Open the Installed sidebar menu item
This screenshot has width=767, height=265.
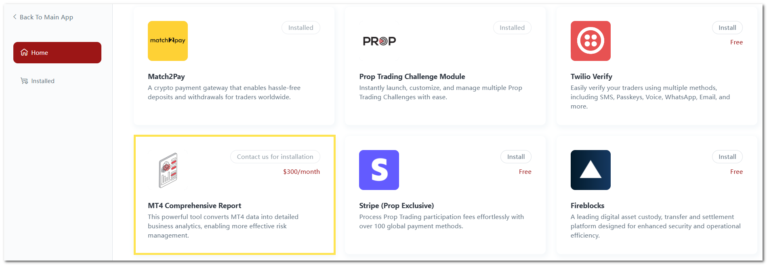coord(42,81)
